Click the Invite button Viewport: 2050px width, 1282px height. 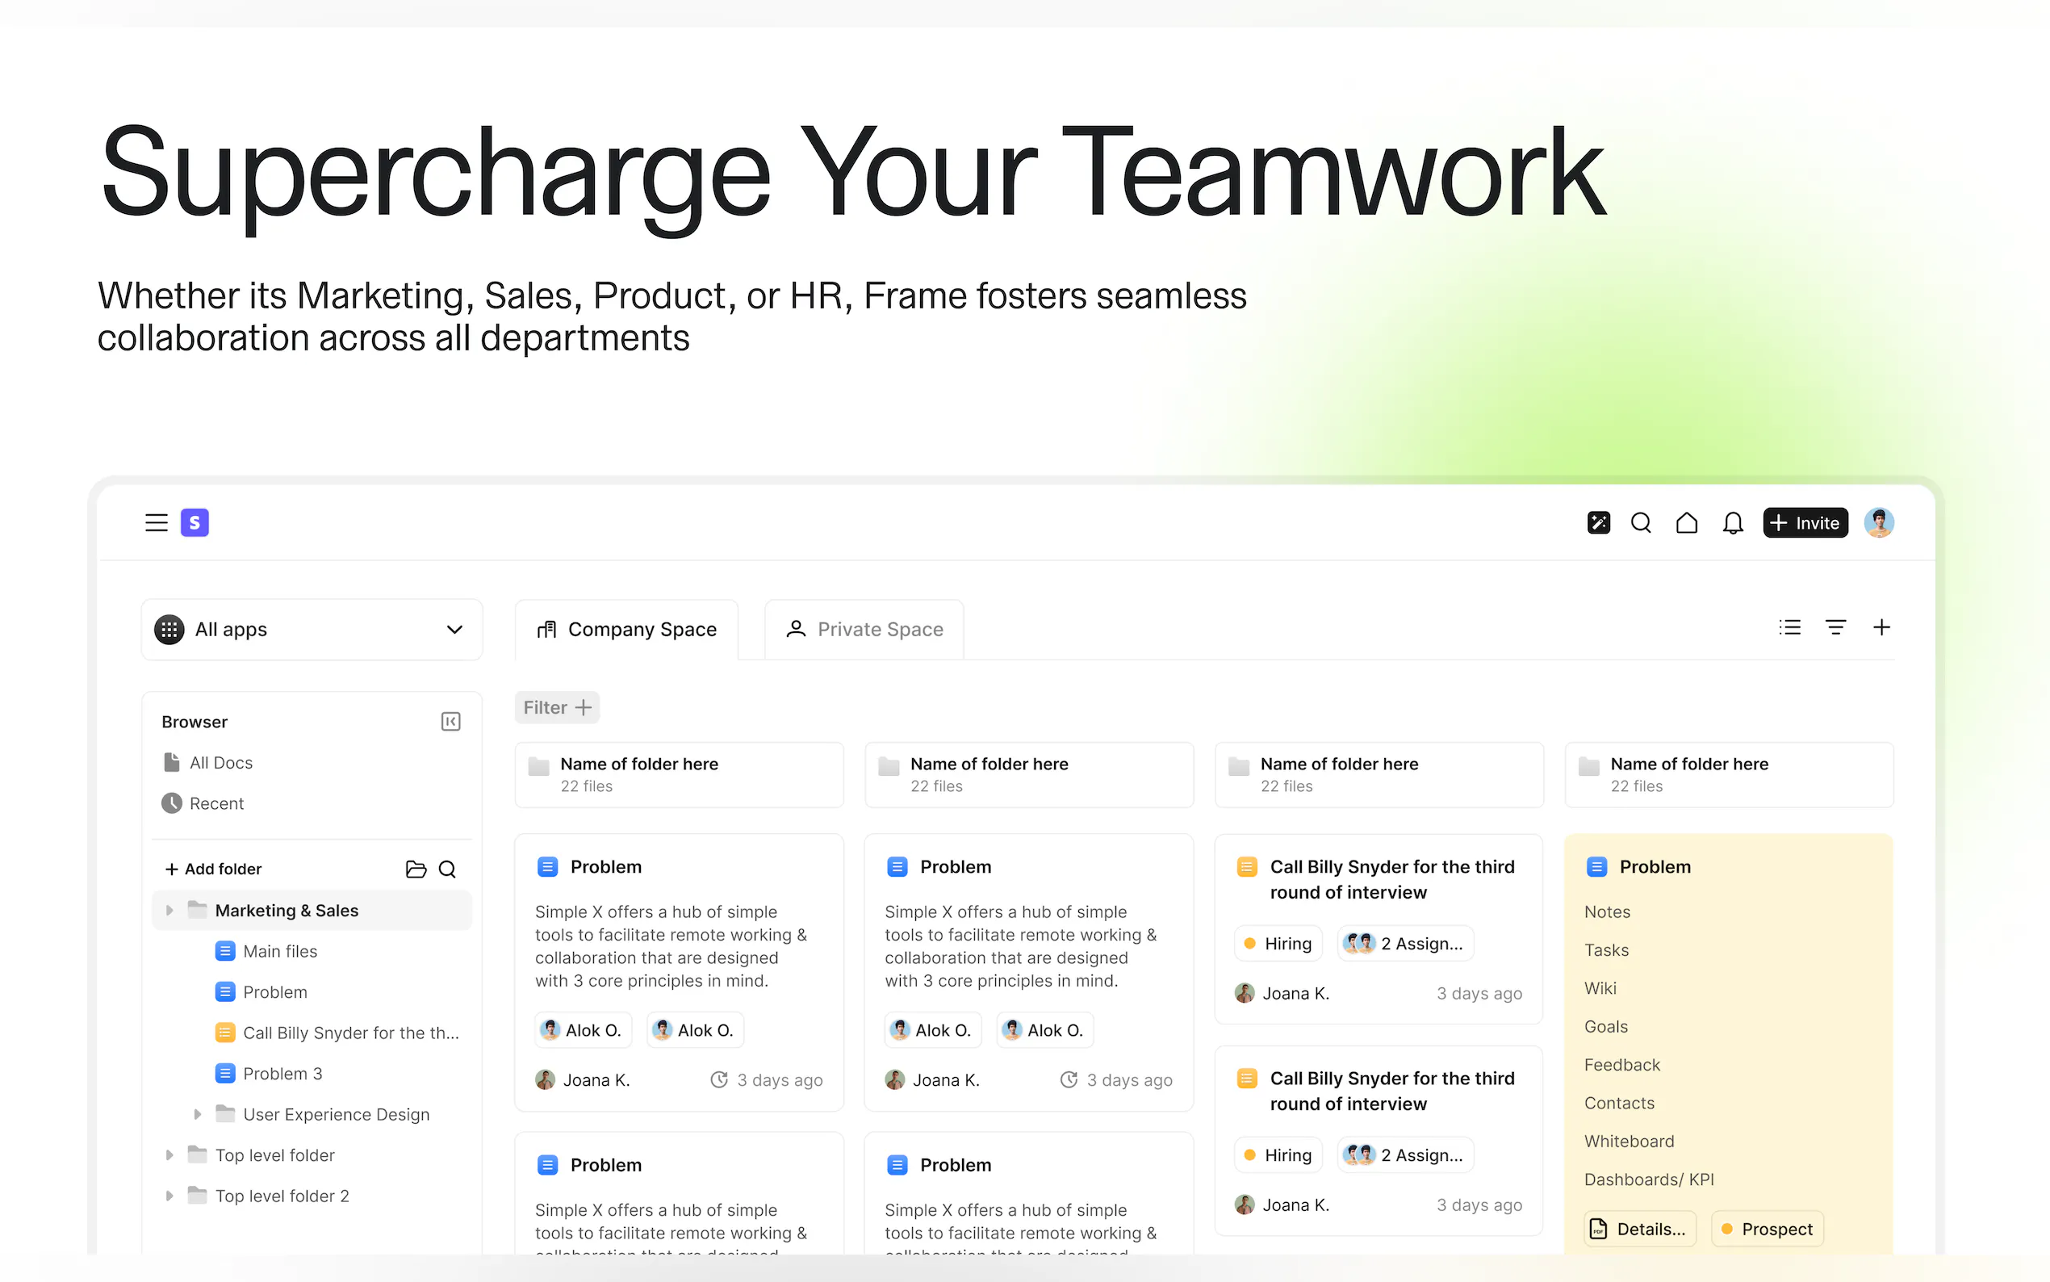coord(1804,522)
